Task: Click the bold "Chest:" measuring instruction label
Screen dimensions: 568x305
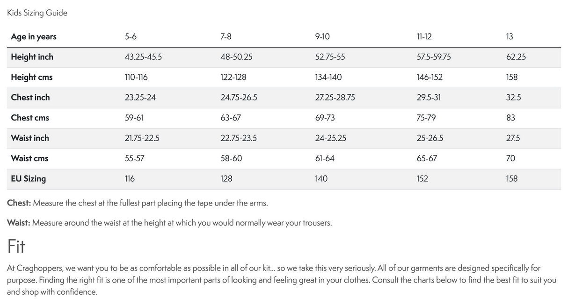Action: 19,204
